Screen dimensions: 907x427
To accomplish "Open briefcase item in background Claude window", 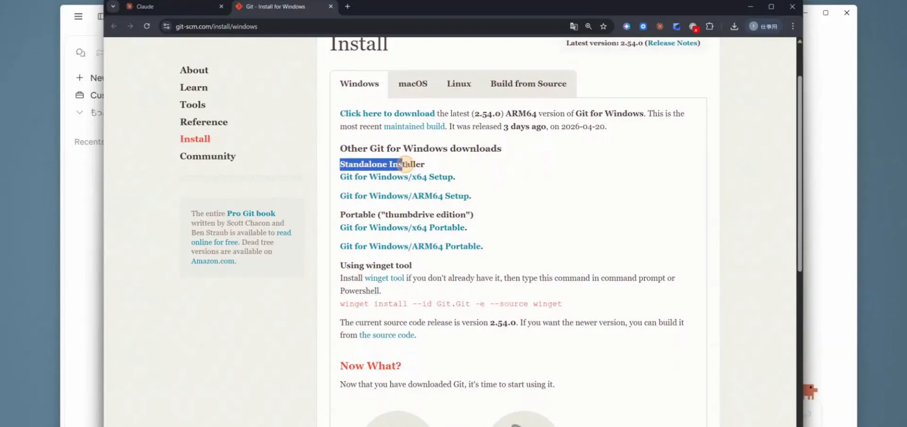I will click(89, 95).
